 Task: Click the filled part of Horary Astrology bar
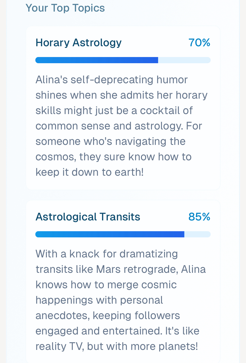pyautogui.click(x=97, y=60)
